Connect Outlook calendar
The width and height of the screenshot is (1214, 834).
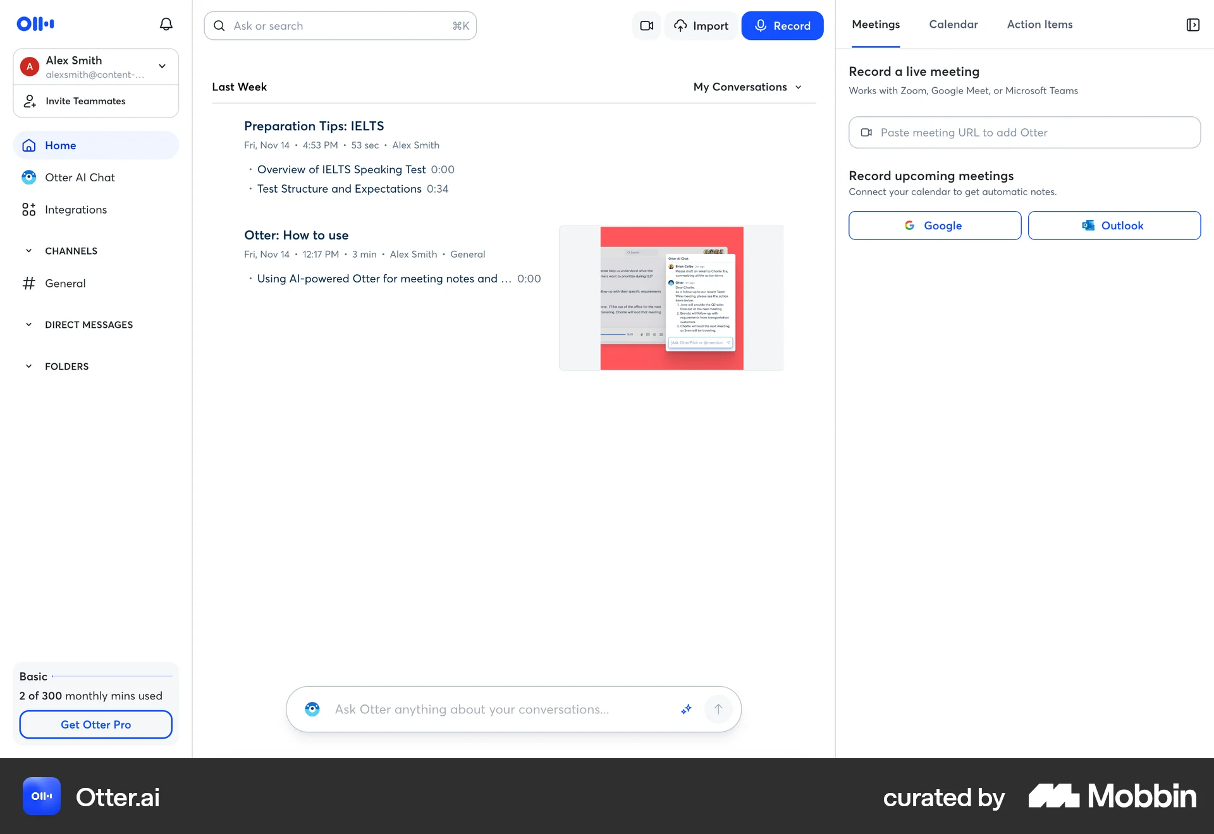(1114, 226)
